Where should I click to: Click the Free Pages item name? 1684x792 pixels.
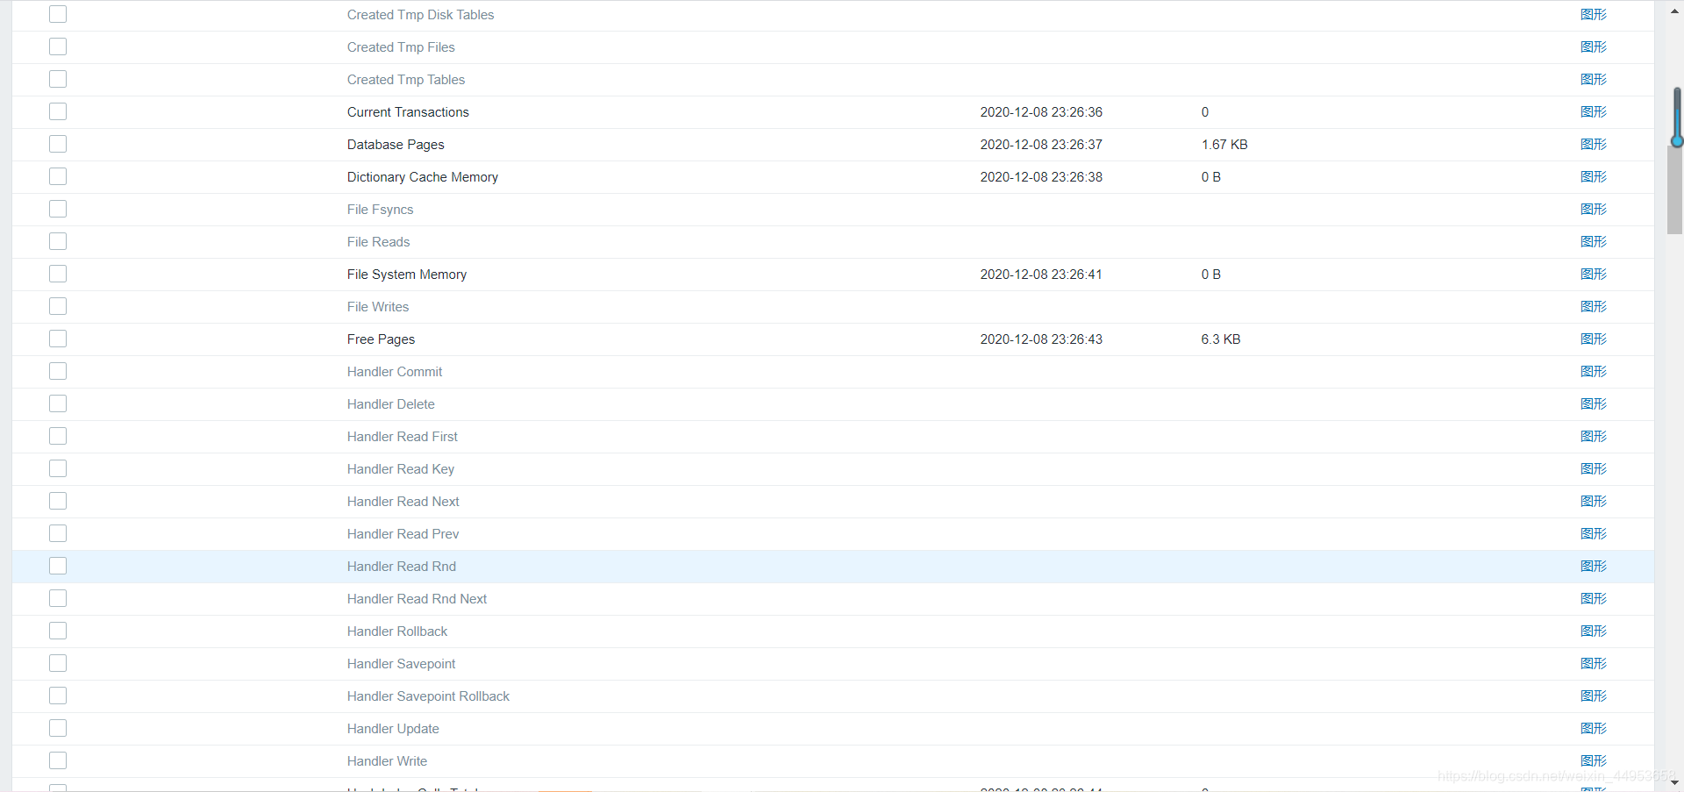pyautogui.click(x=381, y=339)
